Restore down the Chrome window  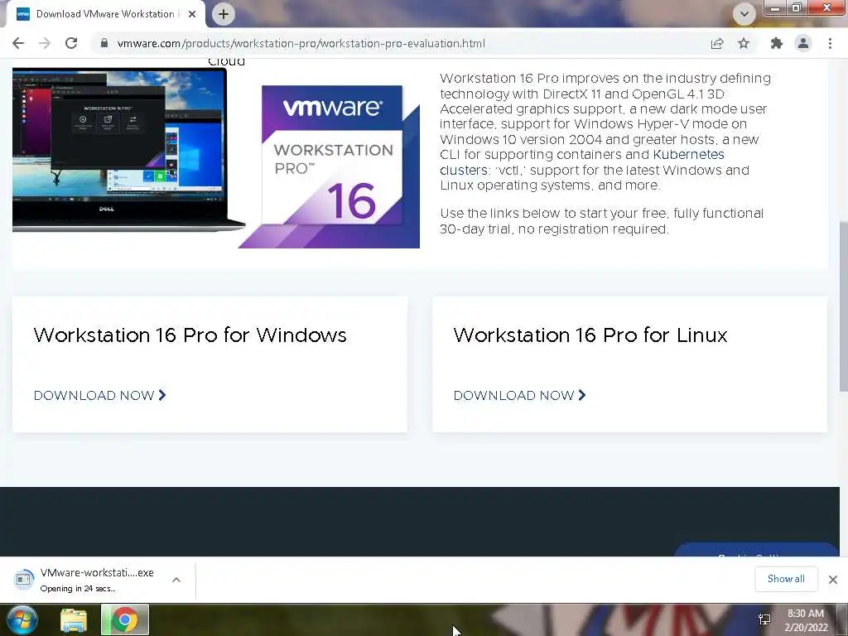pyautogui.click(x=796, y=7)
